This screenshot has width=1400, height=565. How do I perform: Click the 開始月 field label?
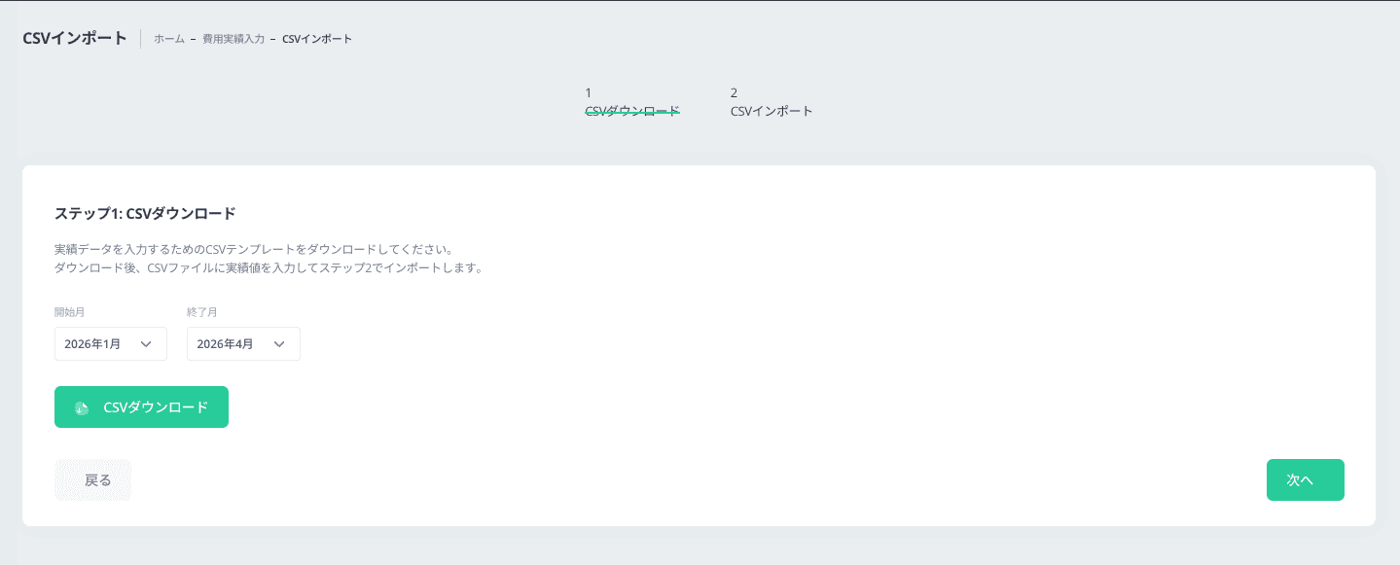click(67, 311)
